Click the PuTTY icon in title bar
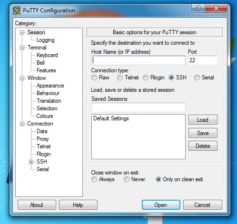Screen dimensions: 237x224 pos(17,10)
